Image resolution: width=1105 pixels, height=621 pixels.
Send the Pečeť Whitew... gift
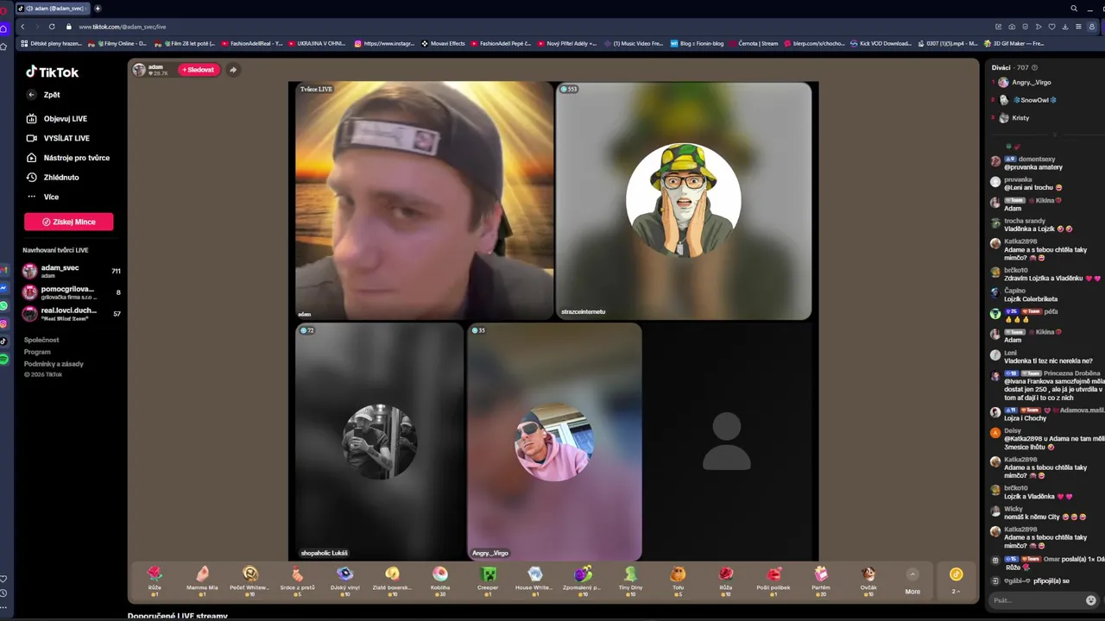[x=250, y=580]
